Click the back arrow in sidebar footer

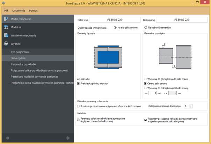(x=7, y=138)
